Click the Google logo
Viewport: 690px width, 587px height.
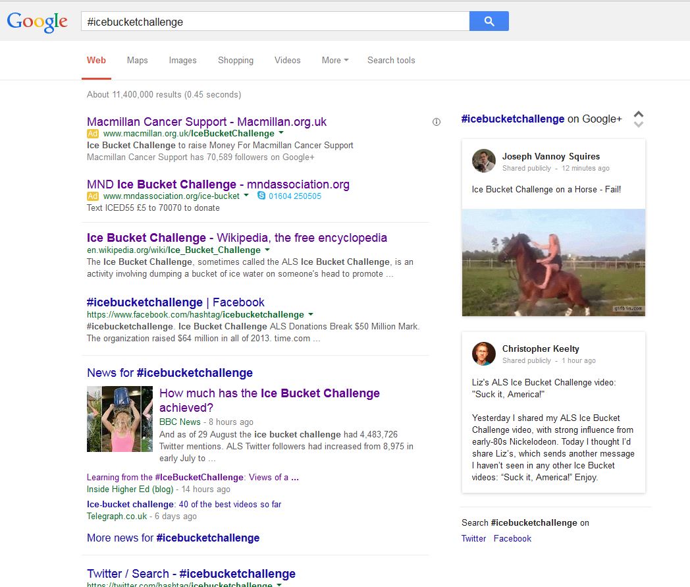click(38, 22)
